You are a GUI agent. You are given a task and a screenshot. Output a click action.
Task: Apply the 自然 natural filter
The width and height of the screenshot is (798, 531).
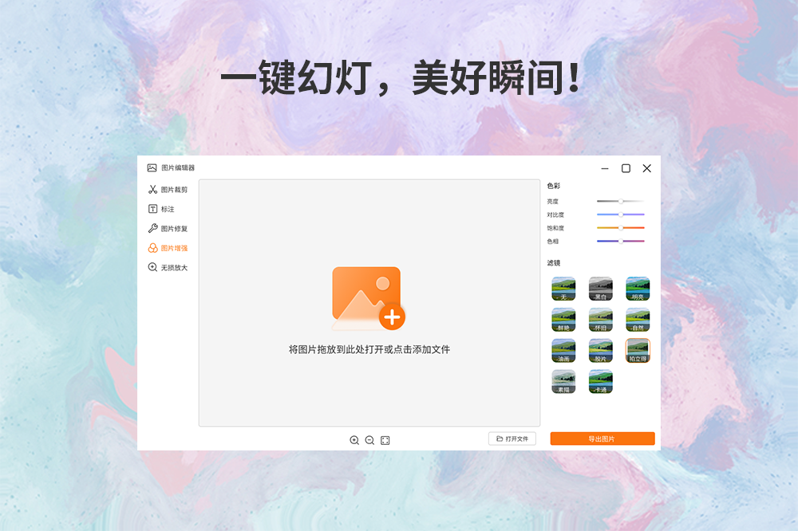coord(638,319)
